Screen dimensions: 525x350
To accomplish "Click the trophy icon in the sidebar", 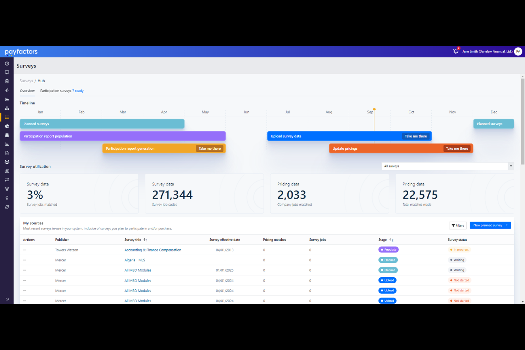I will click(7, 188).
